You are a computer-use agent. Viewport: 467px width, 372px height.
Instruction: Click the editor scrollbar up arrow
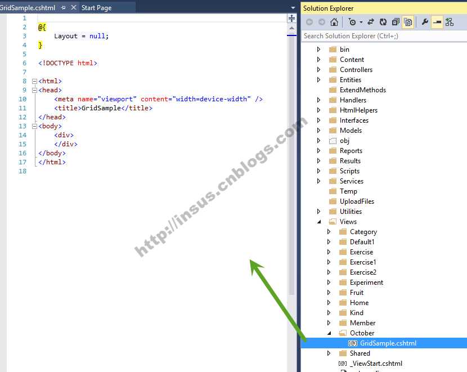tap(291, 28)
